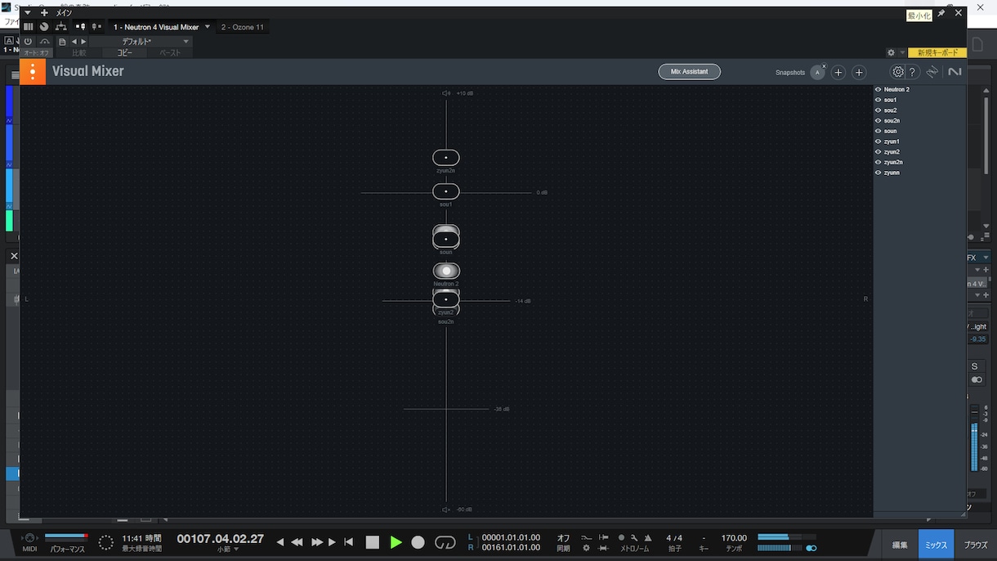This screenshot has width=997, height=561.
Task: Go to the previous preset arrow
Action: click(x=74, y=42)
